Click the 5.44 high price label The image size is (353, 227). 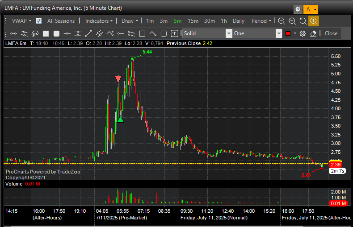click(147, 52)
